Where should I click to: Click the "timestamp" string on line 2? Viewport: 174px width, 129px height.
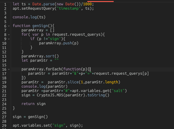(69, 8)
